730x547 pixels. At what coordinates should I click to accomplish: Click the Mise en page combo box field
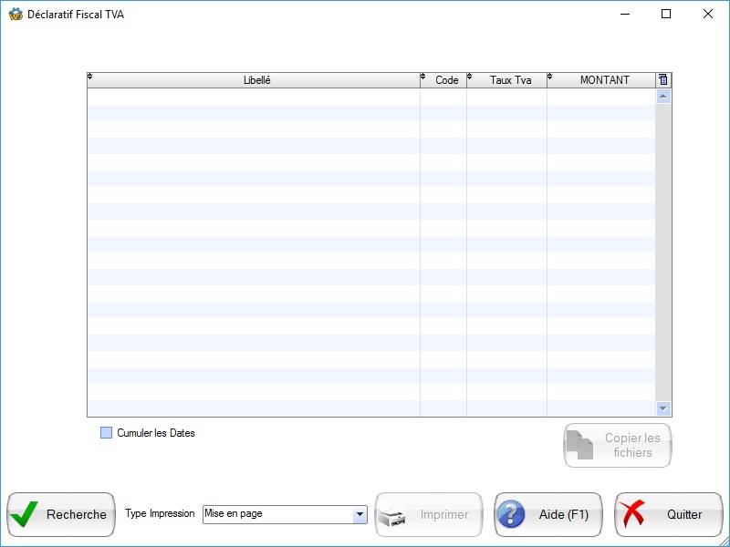276,515
